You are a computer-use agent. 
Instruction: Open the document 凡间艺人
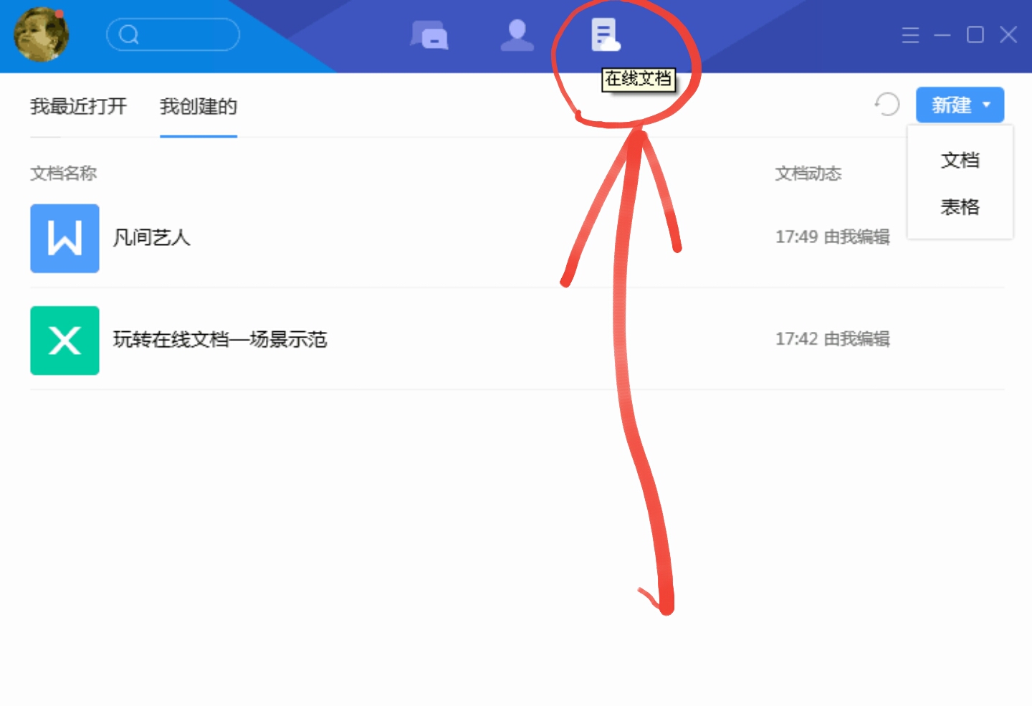tap(152, 239)
